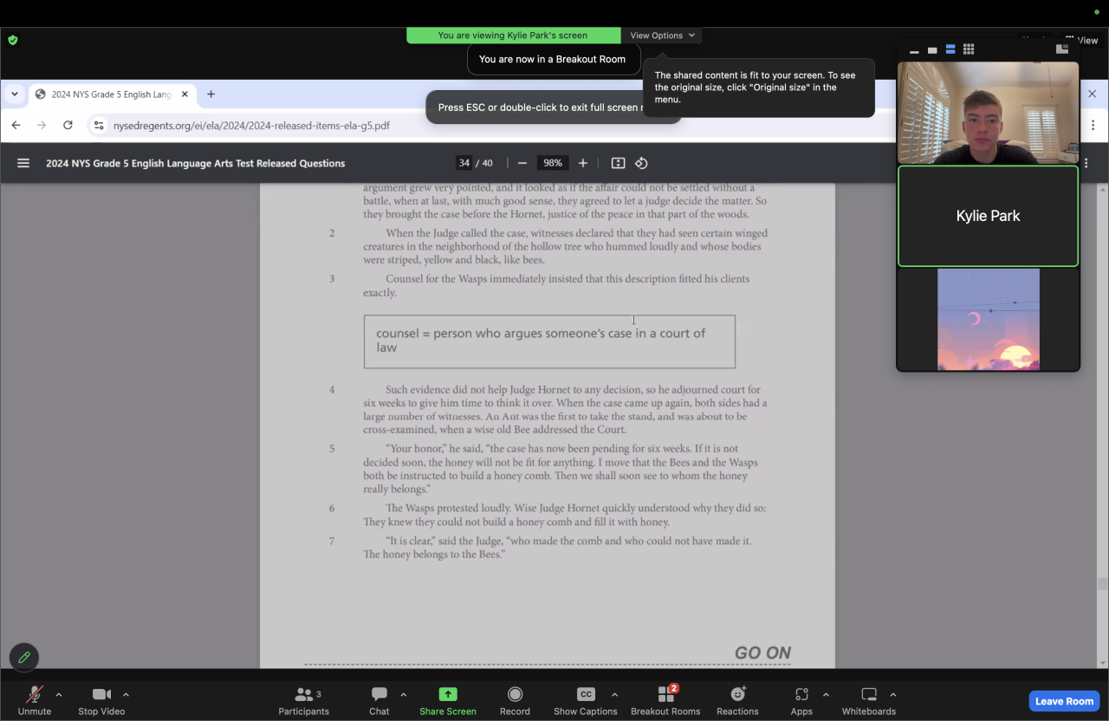The height and width of the screenshot is (721, 1109).
Task: Open a new browser tab
Action: pyautogui.click(x=211, y=94)
